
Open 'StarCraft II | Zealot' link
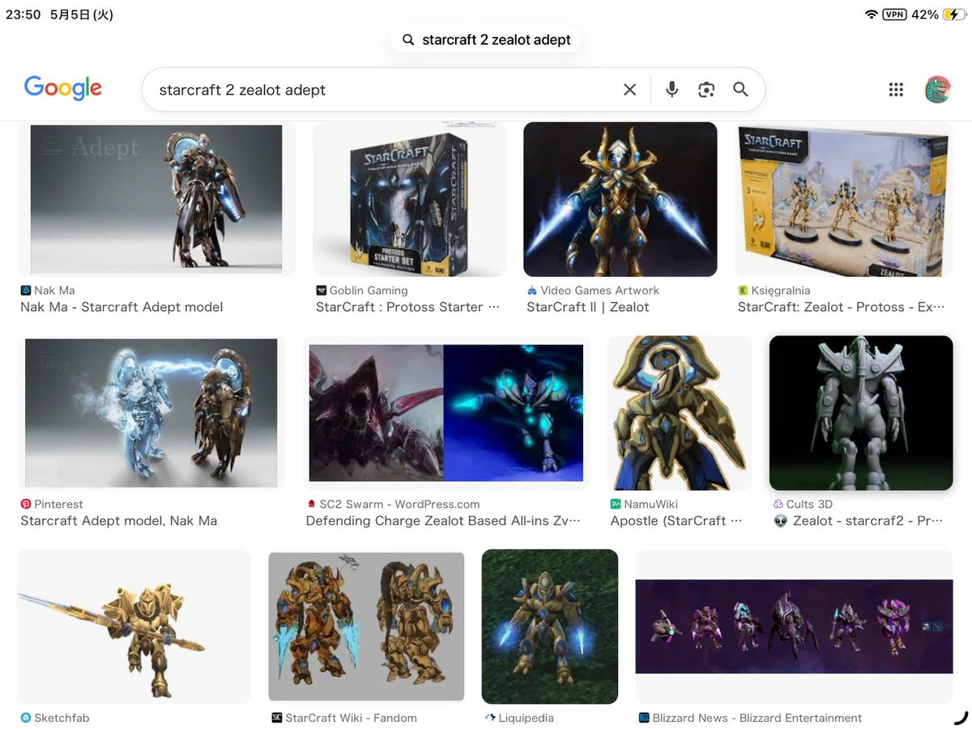588,307
